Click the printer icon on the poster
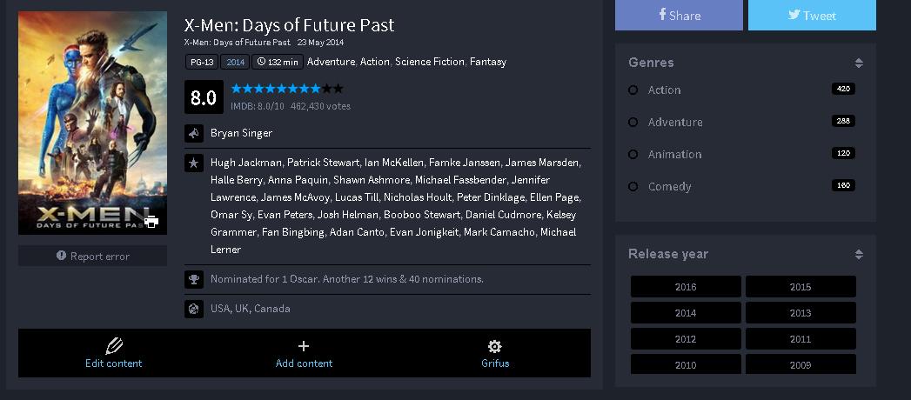Screen dimensions: 911x400 click(x=151, y=221)
